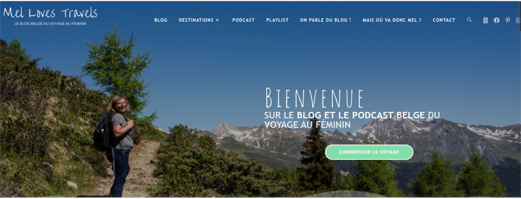521x199 pixels.
Task: Expand the Destinations dropdown chevron
Action: click(218, 20)
